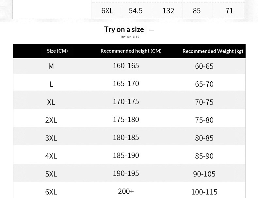
Task: Click the 175-180 height value
Action: [126, 120]
